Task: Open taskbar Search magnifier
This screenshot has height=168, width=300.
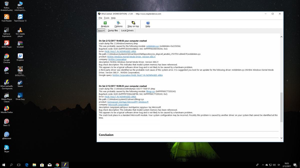Action: pos(11,165)
